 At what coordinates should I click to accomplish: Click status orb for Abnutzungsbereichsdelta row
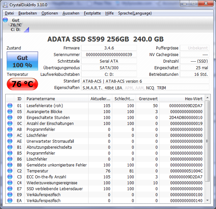pos(10,147)
